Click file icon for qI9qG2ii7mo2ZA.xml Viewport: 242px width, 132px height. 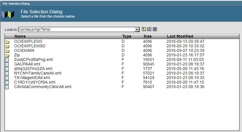[7, 69]
